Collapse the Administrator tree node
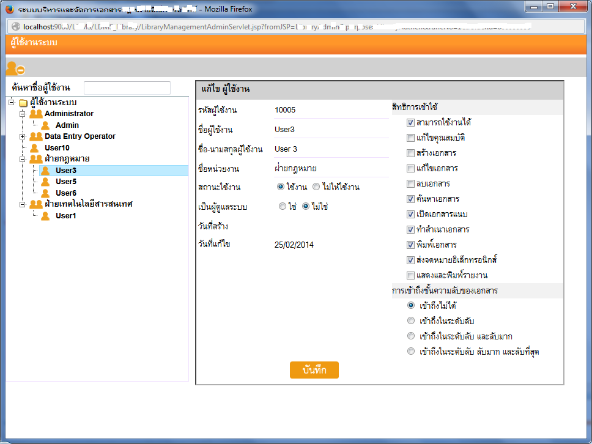Screen dimensions: 592x444 23,114
